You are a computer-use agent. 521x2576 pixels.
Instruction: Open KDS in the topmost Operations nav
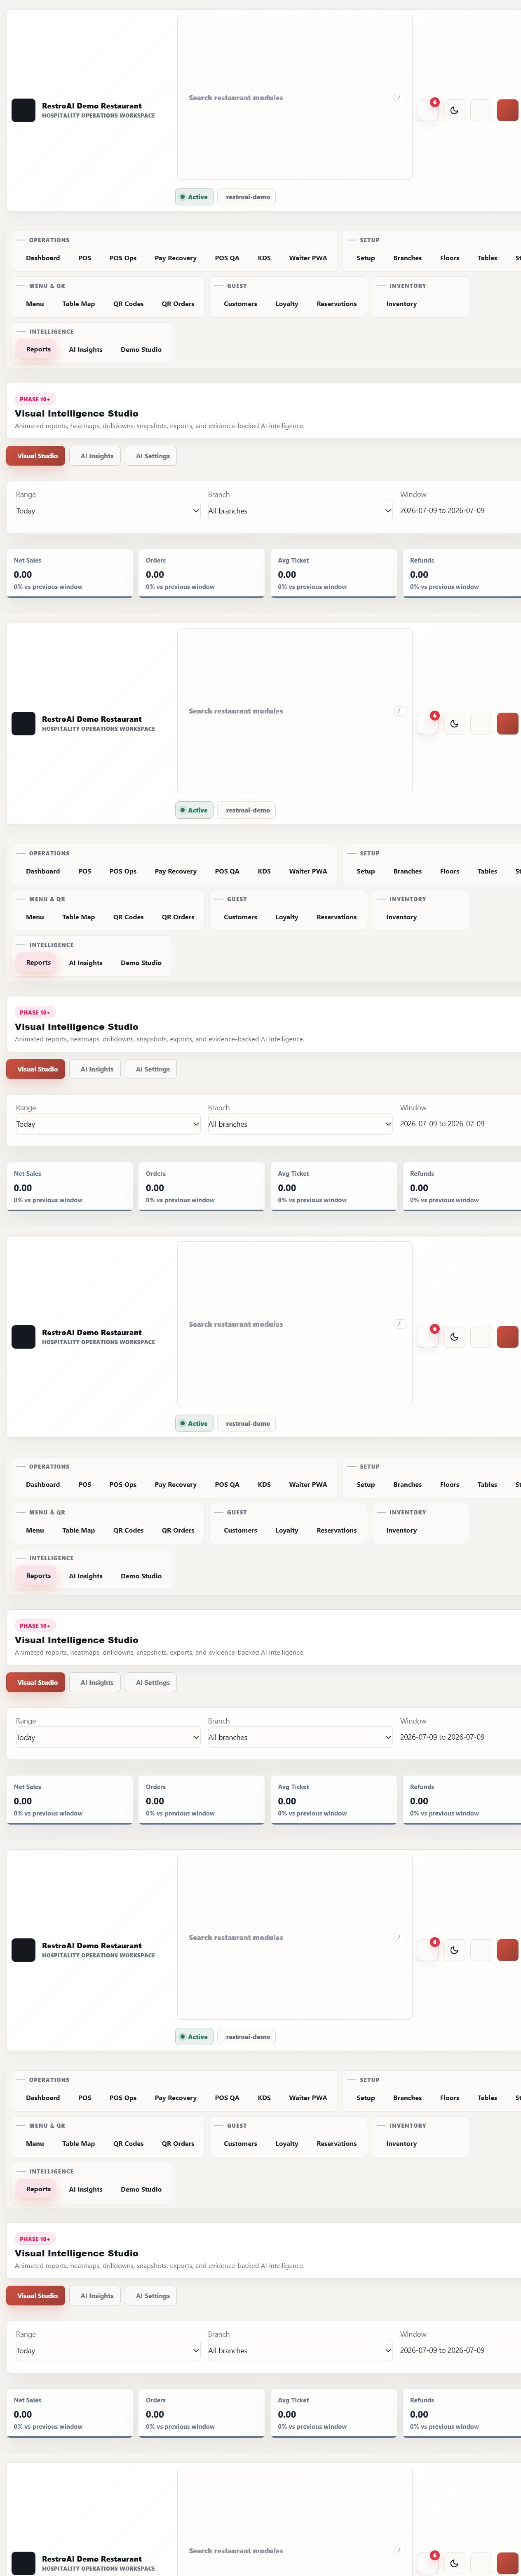[264, 258]
